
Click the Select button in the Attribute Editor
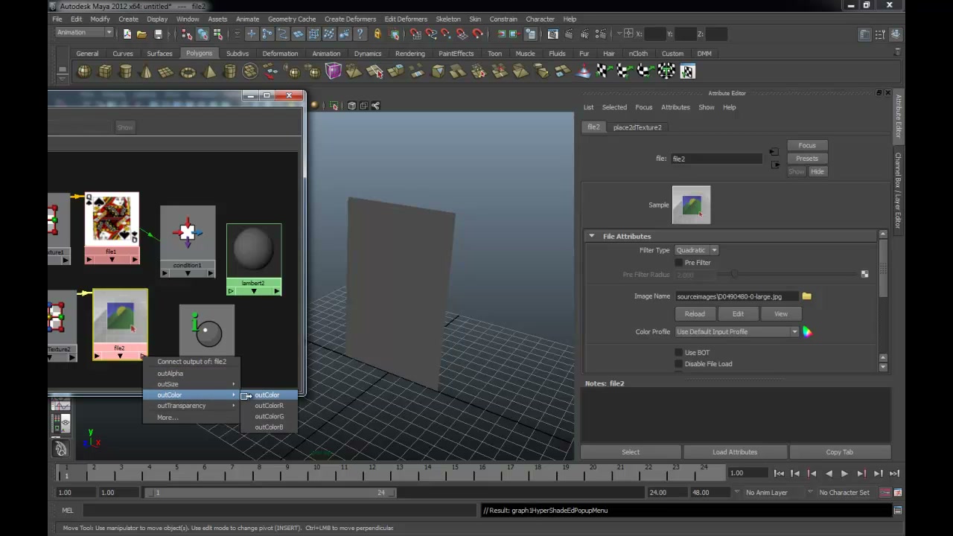pos(631,452)
